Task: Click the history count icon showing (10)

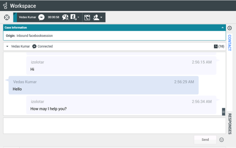Action: click(x=219, y=46)
